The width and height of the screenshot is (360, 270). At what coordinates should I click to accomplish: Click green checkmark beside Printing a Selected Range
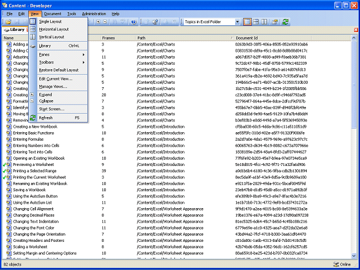point(4,171)
